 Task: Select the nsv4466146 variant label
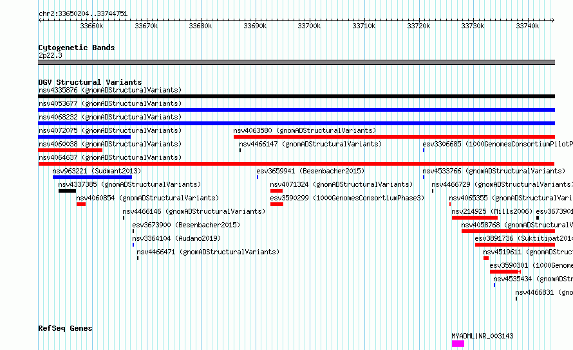(x=194, y=211)
